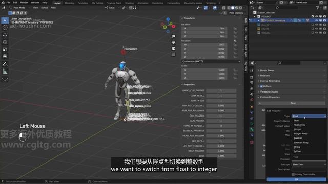Click the New custom property button

pyautogui.click(x=292, y=103)
